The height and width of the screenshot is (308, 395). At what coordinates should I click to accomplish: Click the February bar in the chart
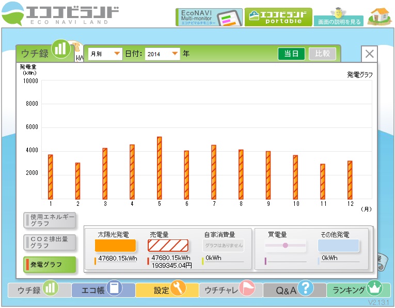(78, 181)
